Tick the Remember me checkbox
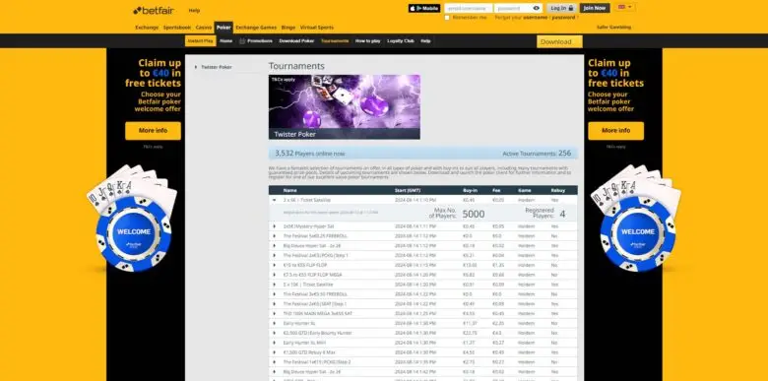 (x=447, y=18)
